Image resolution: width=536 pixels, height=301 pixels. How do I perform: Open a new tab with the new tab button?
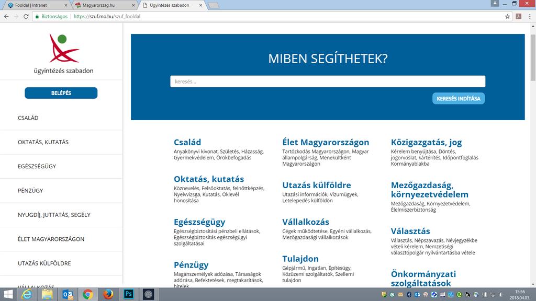tap(214, 5)
